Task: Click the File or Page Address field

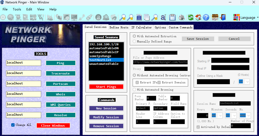Action: click(x=160, y=62)
